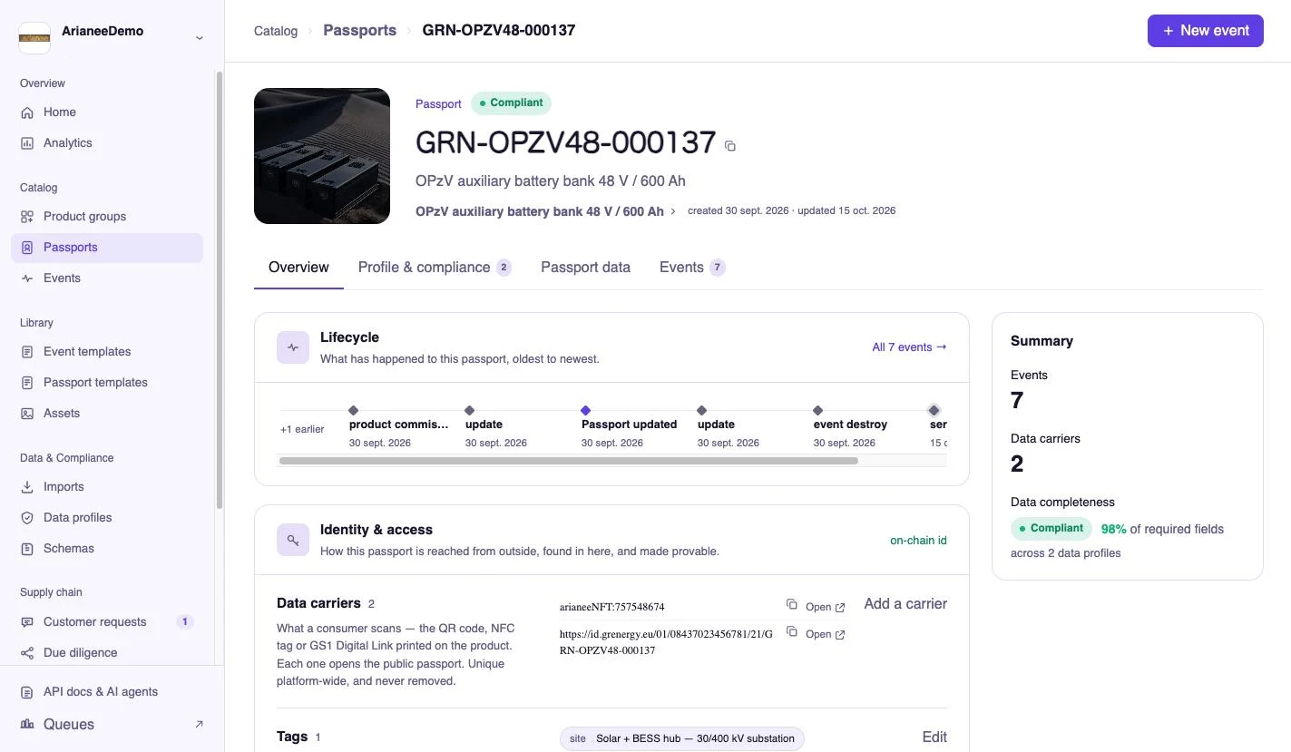Go back to Passports breadcrumb
Image resolution: width=1291 pixels, height=752 pixels.
pos(359,31)
